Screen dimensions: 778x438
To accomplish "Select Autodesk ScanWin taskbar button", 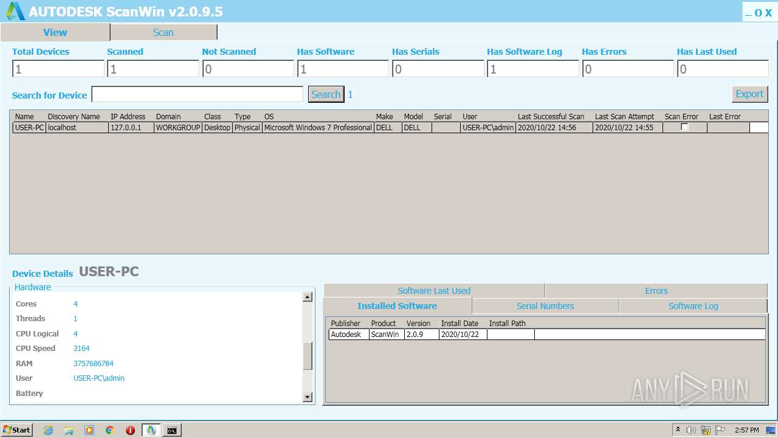I will pos(151,430).
